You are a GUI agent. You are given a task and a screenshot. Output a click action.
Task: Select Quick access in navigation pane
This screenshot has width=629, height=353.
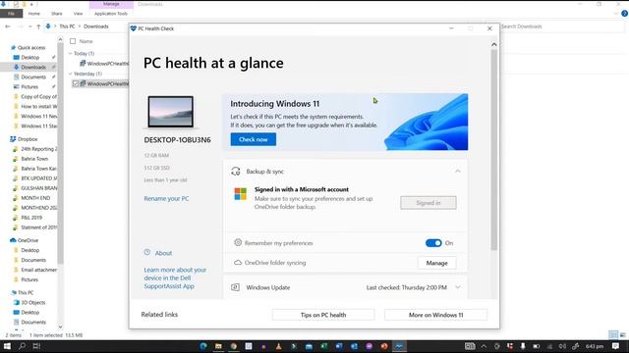point(31,48)
